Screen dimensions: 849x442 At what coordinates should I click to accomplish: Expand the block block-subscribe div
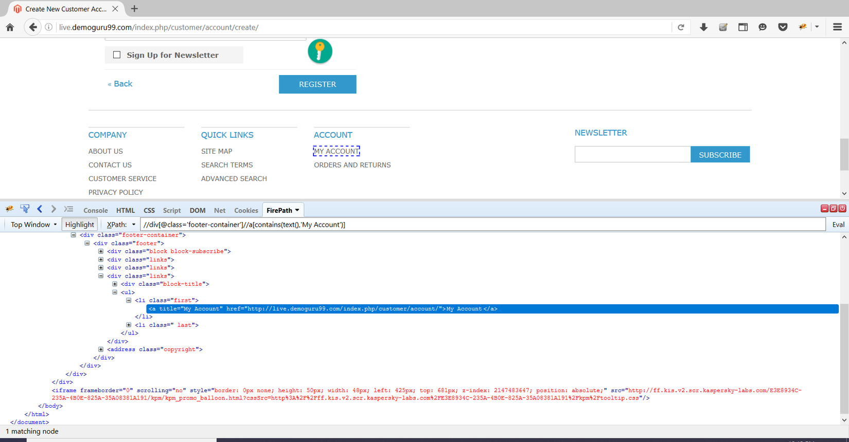pos(101,251)
